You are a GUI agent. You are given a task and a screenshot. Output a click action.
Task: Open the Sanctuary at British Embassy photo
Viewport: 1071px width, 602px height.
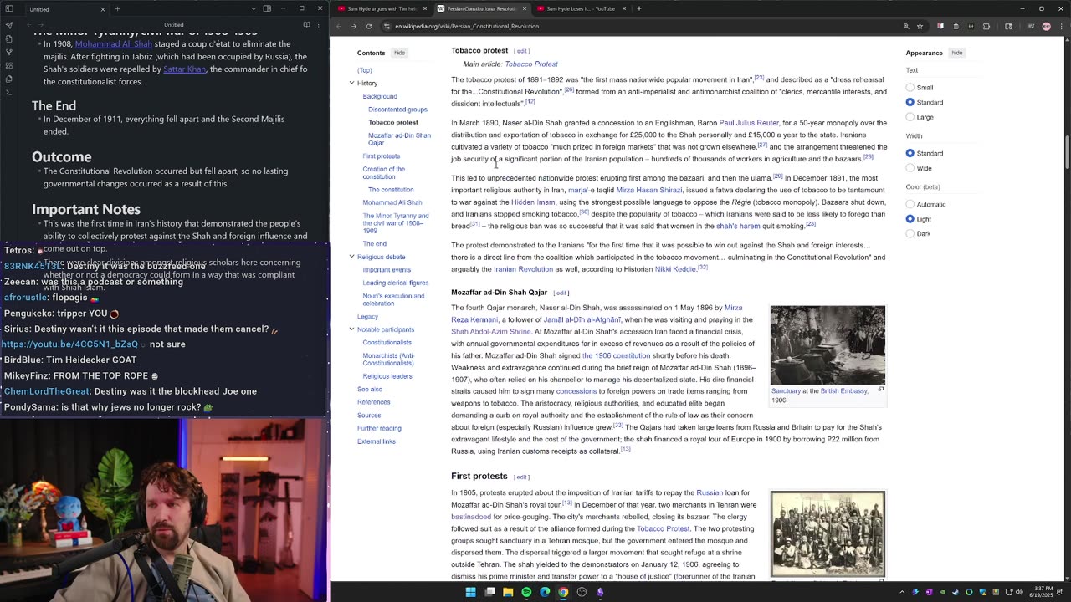point(828,345)
